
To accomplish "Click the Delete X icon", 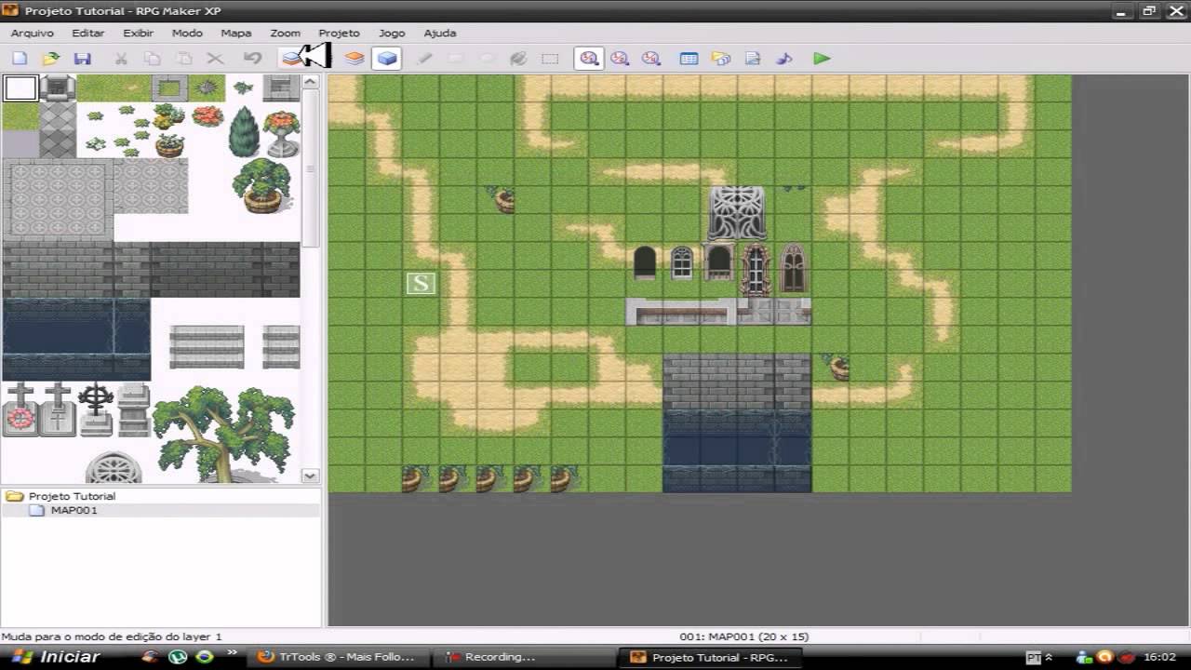I will (215, 59).
